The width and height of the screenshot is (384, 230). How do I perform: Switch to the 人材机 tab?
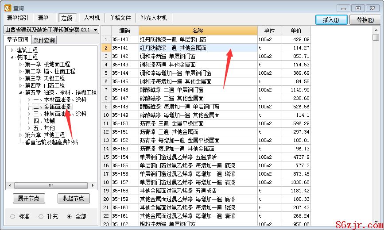click(92, 18)
